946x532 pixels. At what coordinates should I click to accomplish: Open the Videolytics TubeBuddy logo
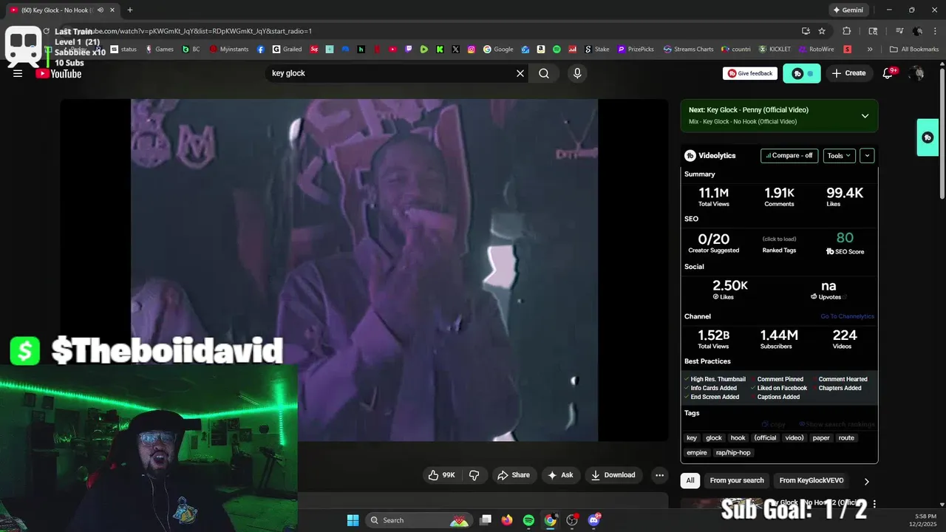[690, 156]
